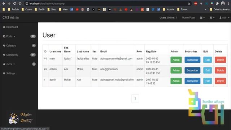Open the Islam bookmark folder
The width and height of the screenshot is (231, 130).
[x=63, y=9]
